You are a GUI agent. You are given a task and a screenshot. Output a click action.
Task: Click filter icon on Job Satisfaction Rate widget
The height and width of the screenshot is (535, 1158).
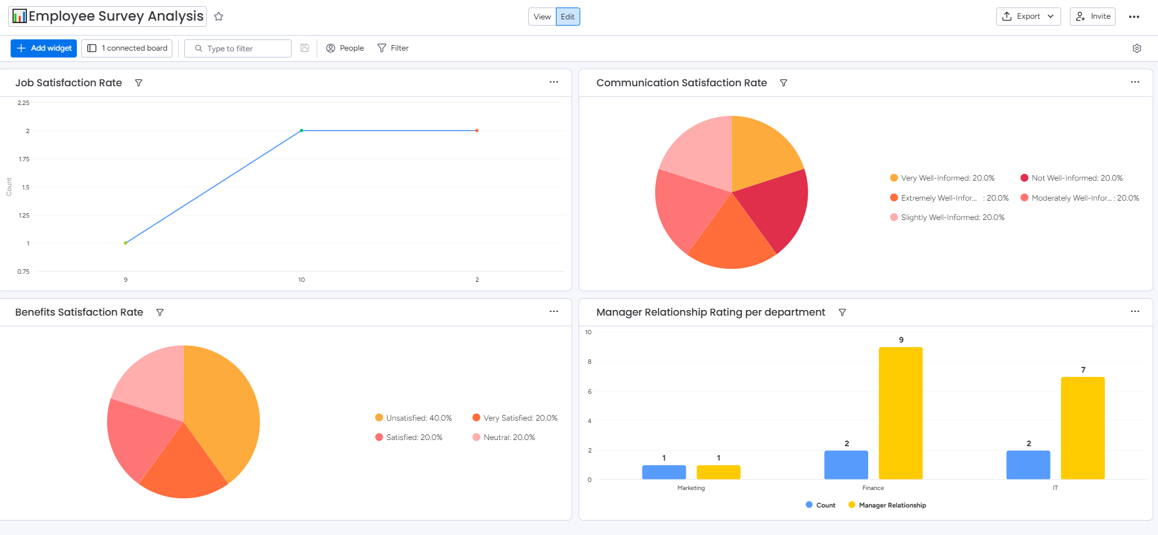(139, 82)
